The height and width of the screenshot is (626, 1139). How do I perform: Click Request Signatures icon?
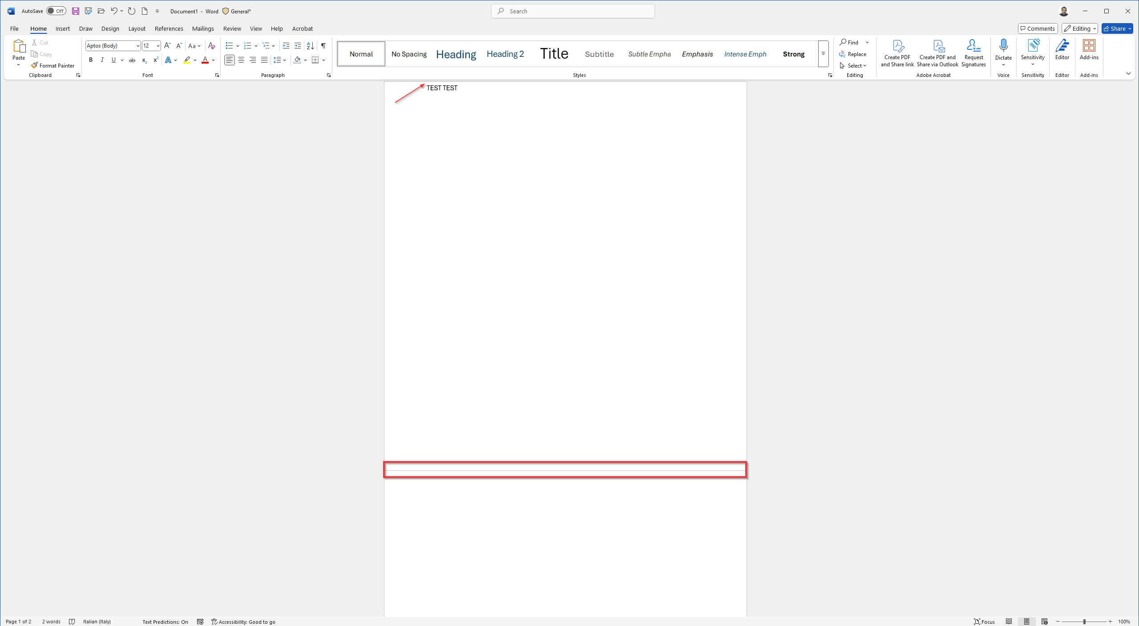[x=973, y=53]
